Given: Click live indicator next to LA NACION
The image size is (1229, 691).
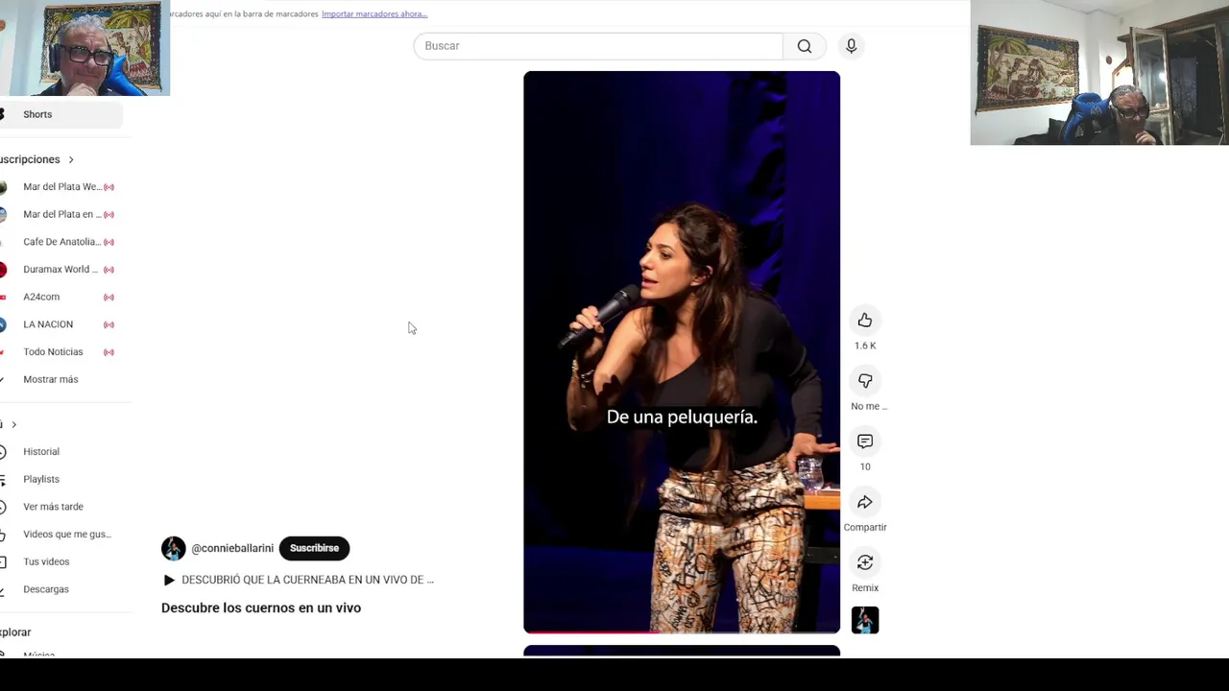Looking at the screenshot, I should click(108, 324).
